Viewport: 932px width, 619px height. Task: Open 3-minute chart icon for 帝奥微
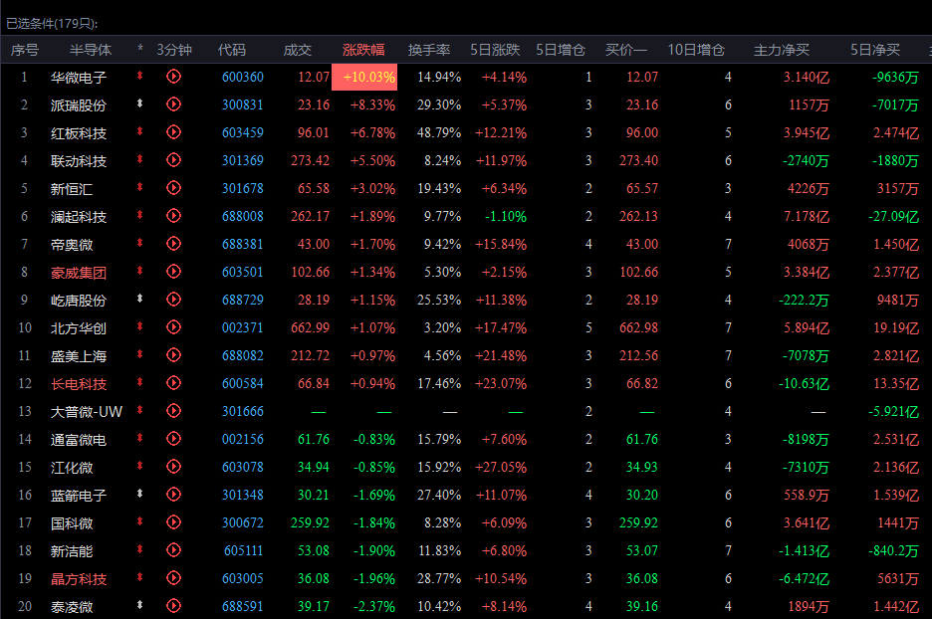coord(173,244)
